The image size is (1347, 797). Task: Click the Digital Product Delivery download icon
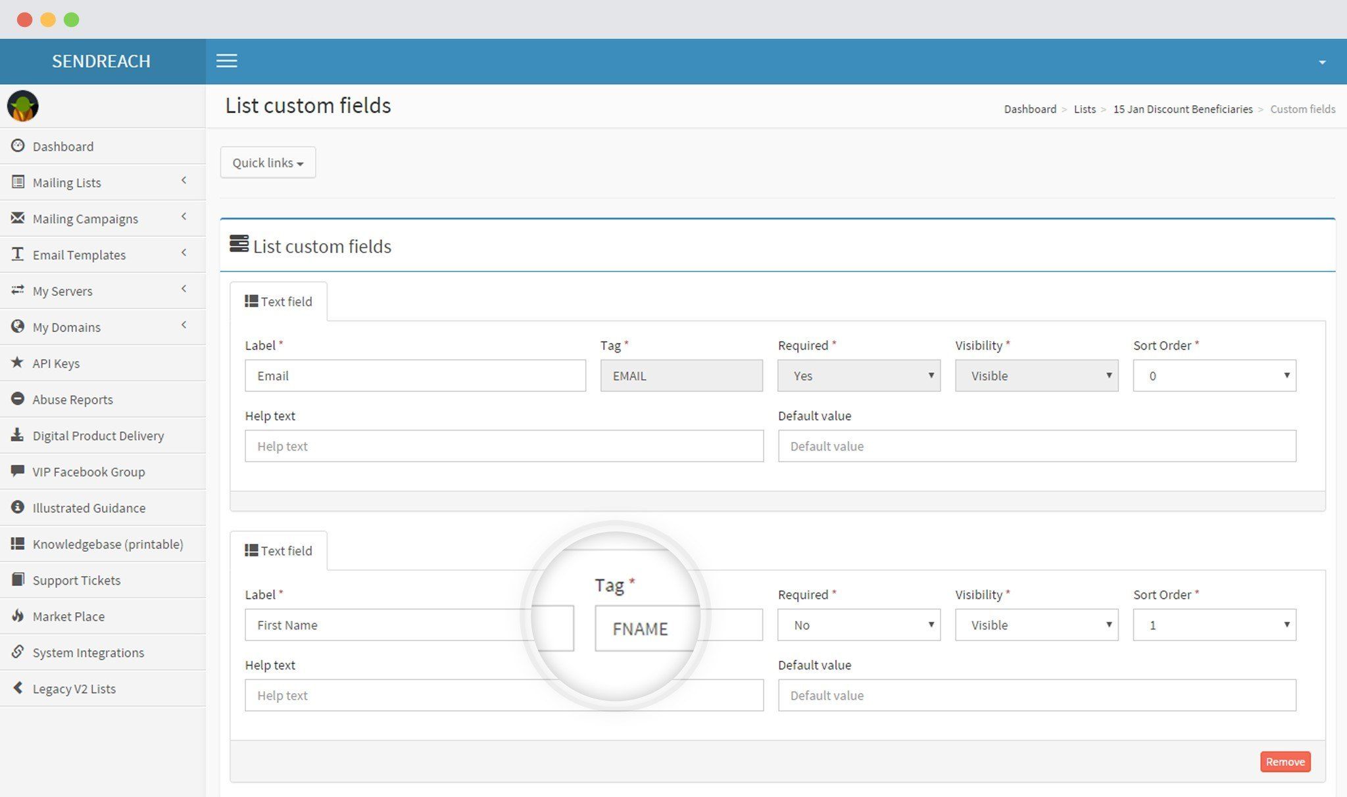[x=18, y=435]
